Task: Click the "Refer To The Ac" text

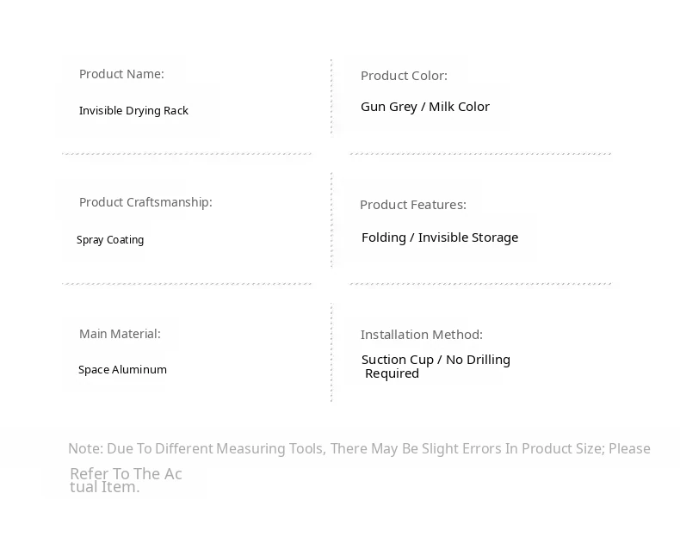Action: (x=126, y=473)
